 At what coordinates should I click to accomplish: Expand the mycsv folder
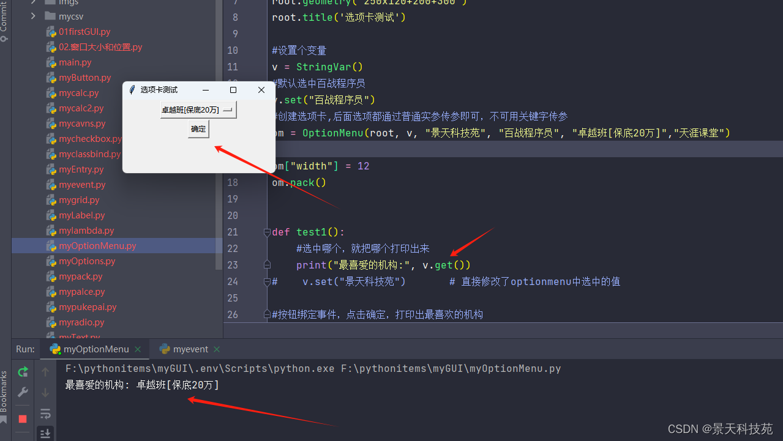point(34,17)
